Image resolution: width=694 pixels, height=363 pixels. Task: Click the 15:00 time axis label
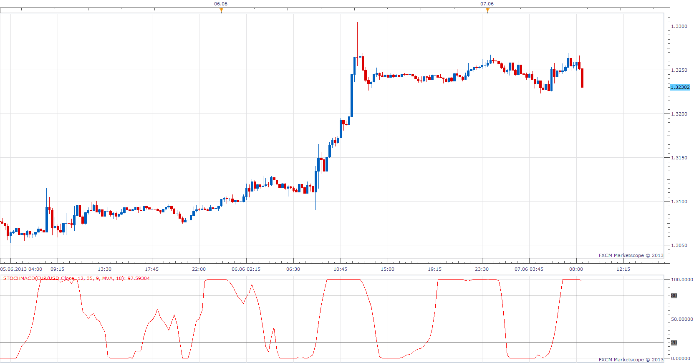pyautogui.click(x=388, y=269)
